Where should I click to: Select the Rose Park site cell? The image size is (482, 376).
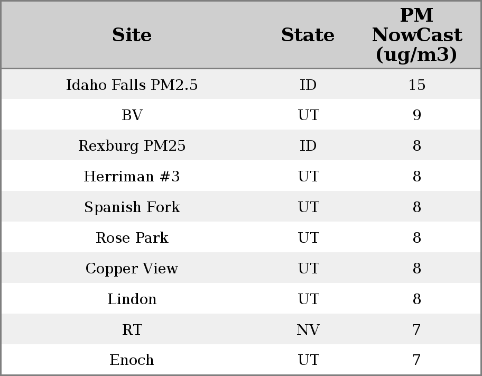click(x=132, y=238)
